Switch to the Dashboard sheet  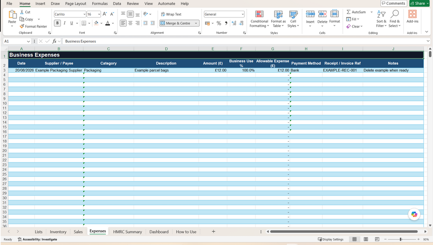click(159, 232)
